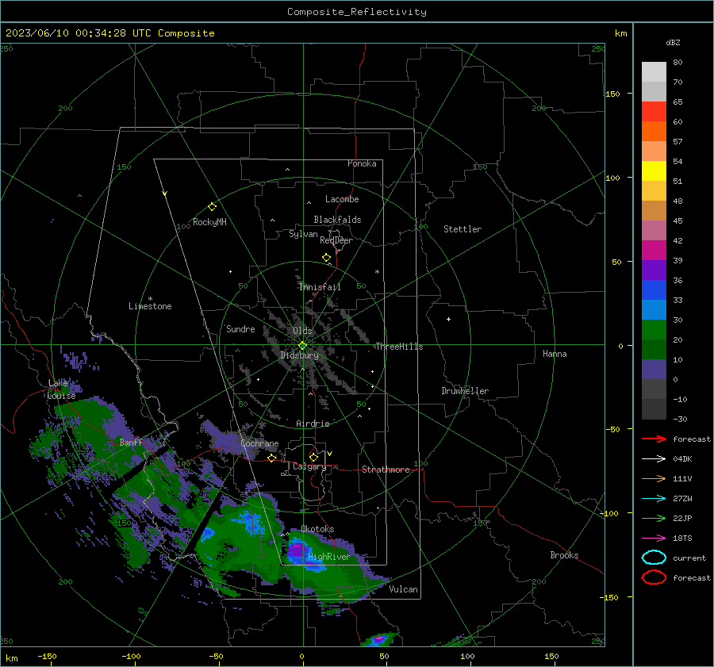Click the Banff label on map

click(x=131, y=442)
